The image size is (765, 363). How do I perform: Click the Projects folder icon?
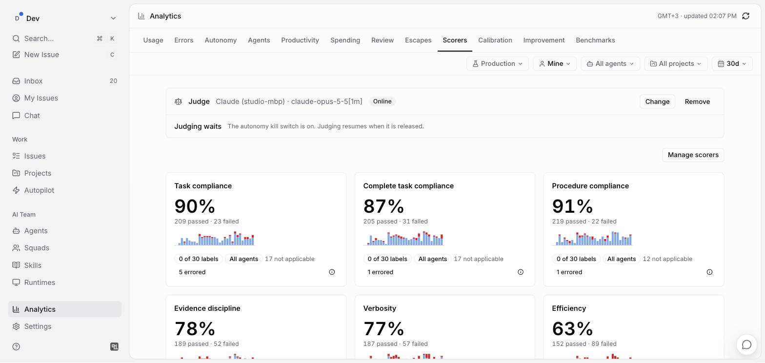[x=16, y=173]
